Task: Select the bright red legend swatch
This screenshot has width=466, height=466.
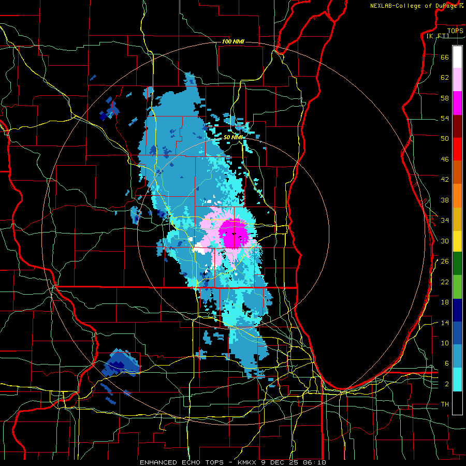Action: coord(457,149)
